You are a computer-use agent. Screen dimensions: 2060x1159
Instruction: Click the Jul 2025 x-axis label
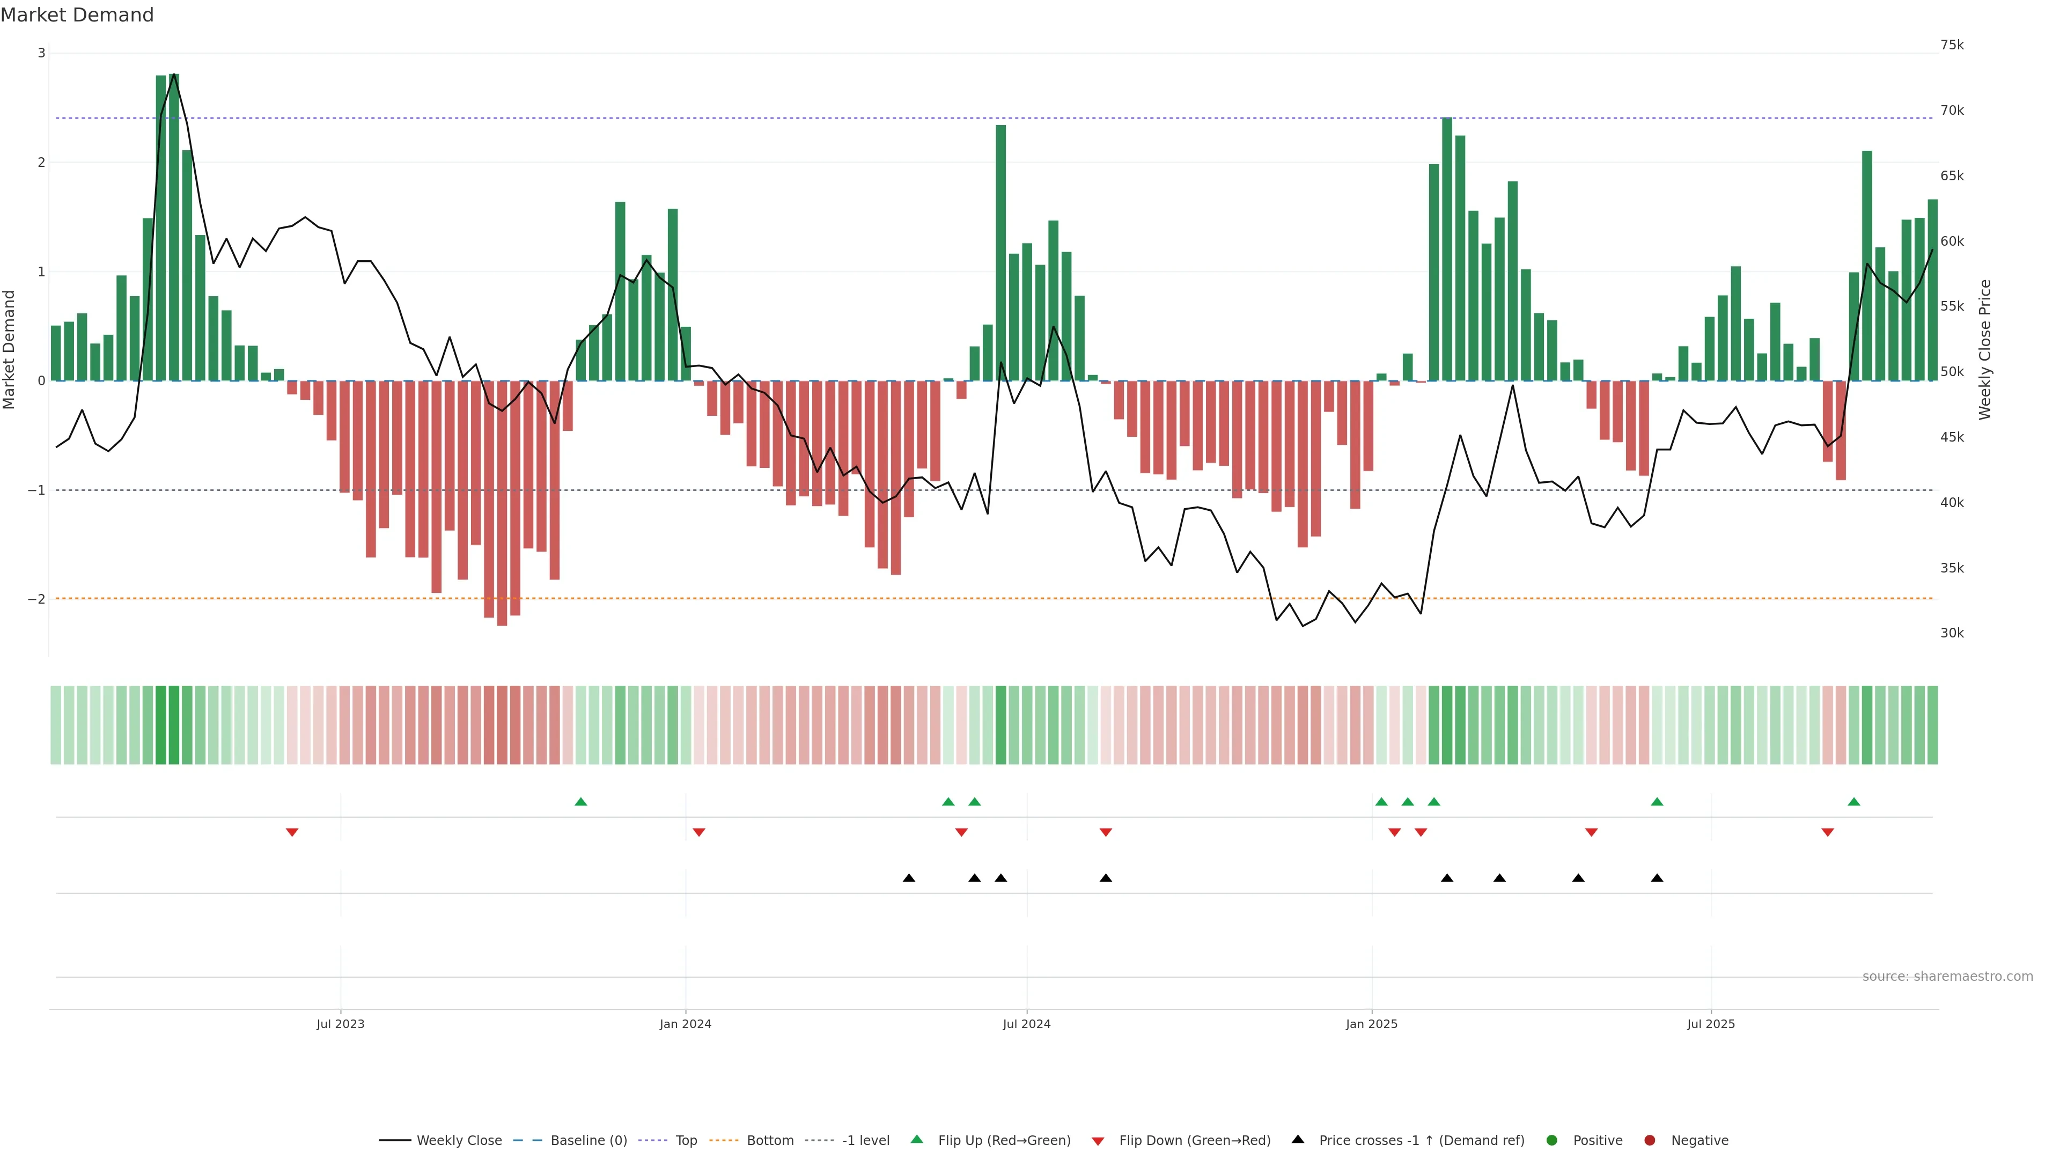(1711, 1024)
